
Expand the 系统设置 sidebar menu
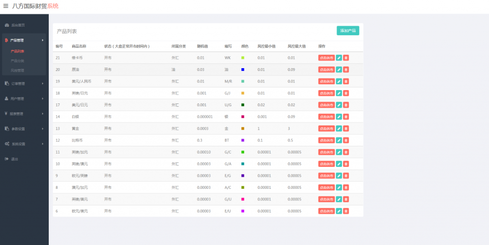pyautogui.click(x=24, y=144)
